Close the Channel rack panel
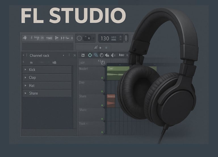 coord(75,55)
